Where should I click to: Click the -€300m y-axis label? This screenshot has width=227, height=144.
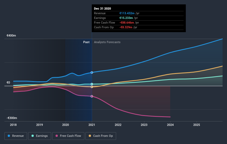(12, 118)
